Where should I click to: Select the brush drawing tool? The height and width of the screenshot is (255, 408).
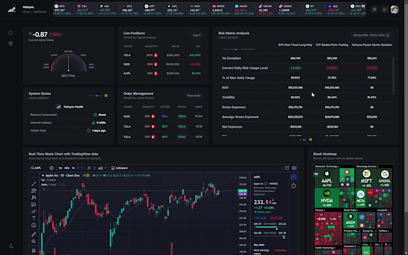coord(34,212)
